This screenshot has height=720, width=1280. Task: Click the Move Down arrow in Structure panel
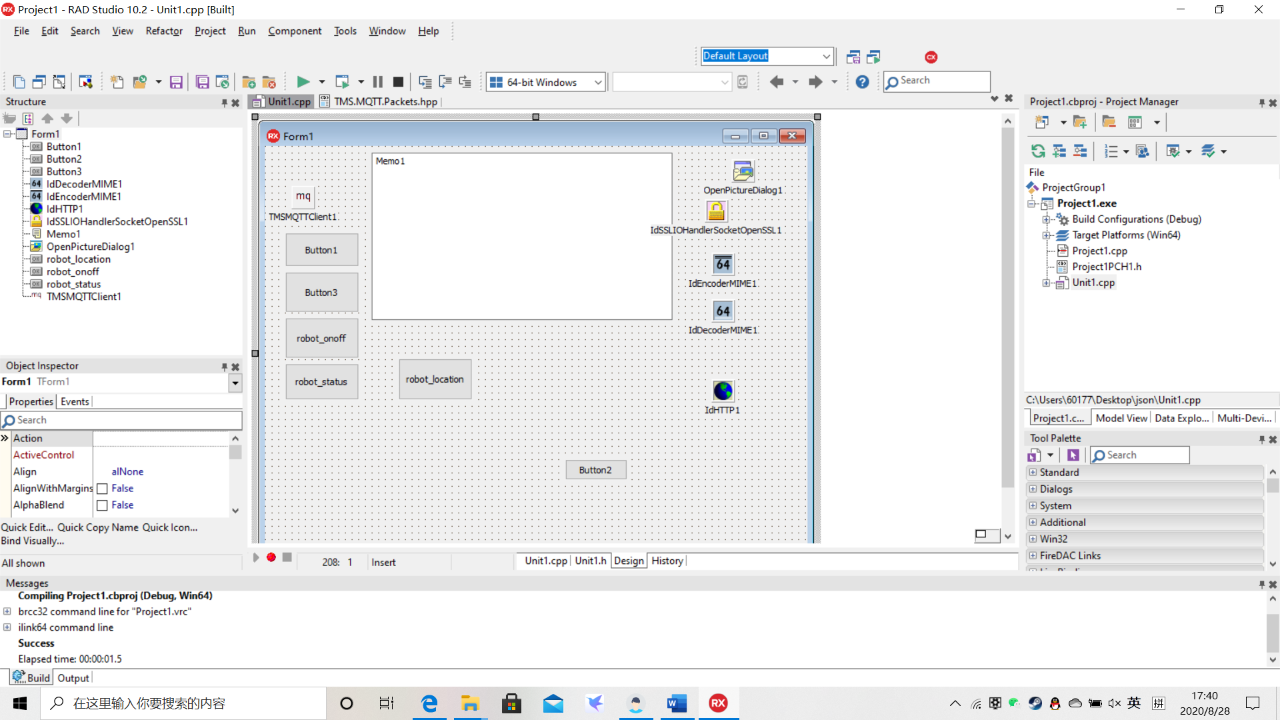67,119
